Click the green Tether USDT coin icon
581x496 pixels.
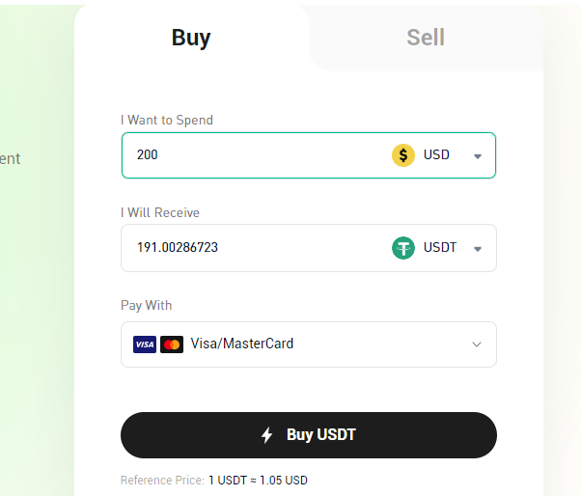coord(403,248)
